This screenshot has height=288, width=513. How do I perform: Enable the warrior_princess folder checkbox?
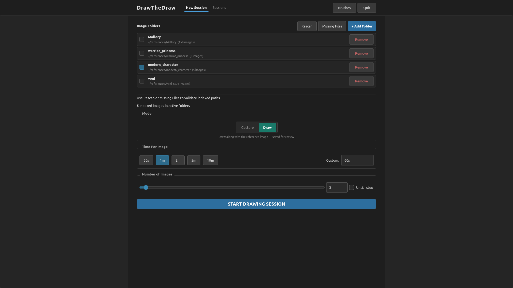tap(142, 53)
